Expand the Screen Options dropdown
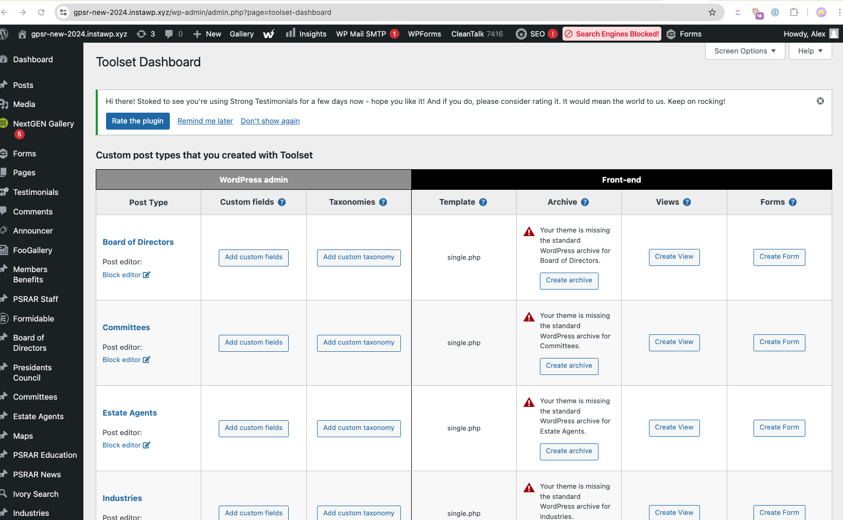 (745, 51)
